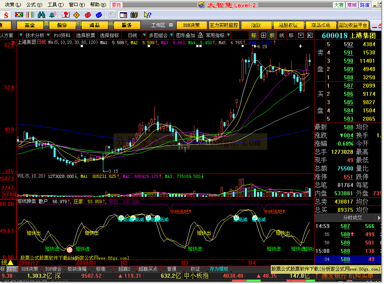Click the grayed clipboard toolbar icon

(112, 15)
